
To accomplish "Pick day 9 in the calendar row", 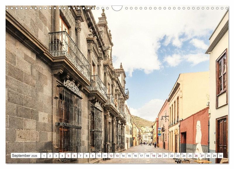I will pos(92,156).
